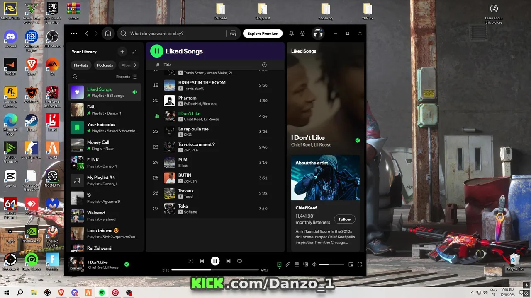Open the miniplayer

[x=351, y=264]
